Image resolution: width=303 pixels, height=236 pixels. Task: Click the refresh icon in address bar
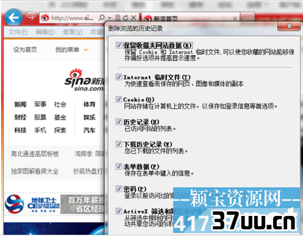126,18
